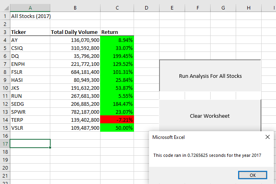Select column A header
This screenshot has height=184, width=276.
click(x=30, y=8)
